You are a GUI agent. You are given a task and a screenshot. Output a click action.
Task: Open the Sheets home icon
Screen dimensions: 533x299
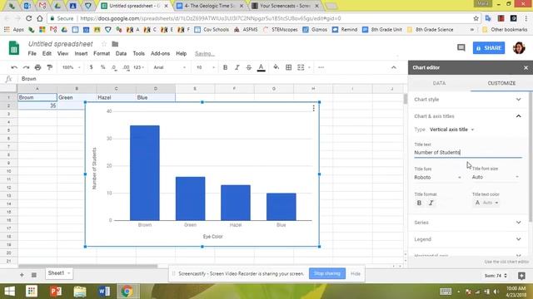(x=14, y=48)
